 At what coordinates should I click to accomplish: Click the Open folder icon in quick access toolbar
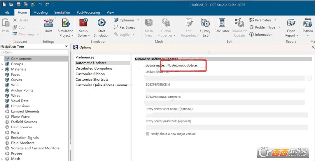pyautogui.click(x=11, y=4)
